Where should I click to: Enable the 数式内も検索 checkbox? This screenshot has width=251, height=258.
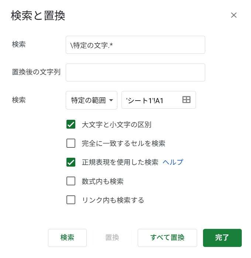tap(71, 181)
